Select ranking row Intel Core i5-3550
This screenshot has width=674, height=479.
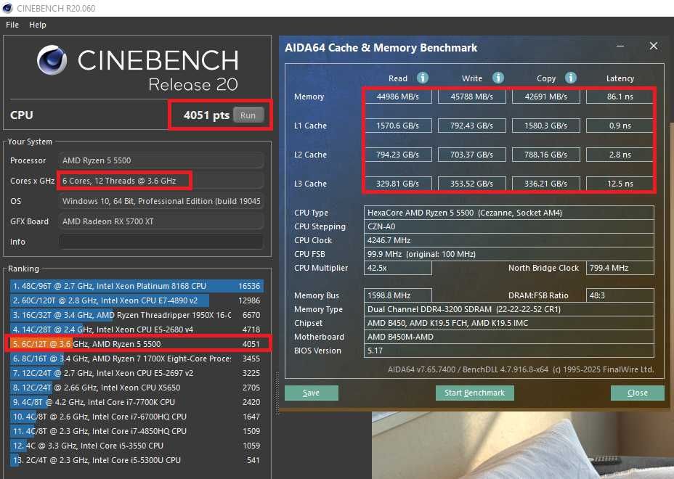pos(137,446)
